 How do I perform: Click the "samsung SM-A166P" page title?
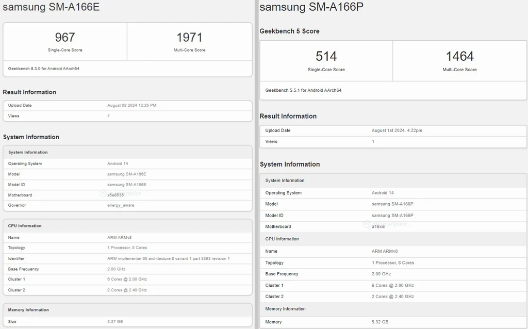311,7
